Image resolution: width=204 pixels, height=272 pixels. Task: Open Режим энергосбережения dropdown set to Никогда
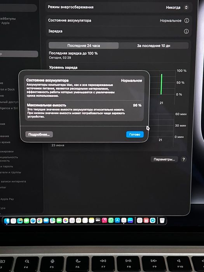(177, 7)
